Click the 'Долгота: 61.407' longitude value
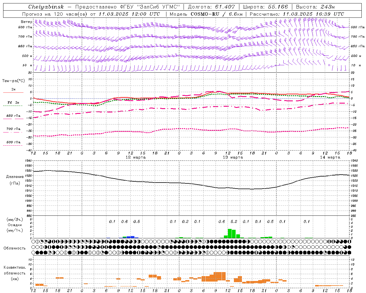This screenshot has width=366, height=293. tap(211, 7)
